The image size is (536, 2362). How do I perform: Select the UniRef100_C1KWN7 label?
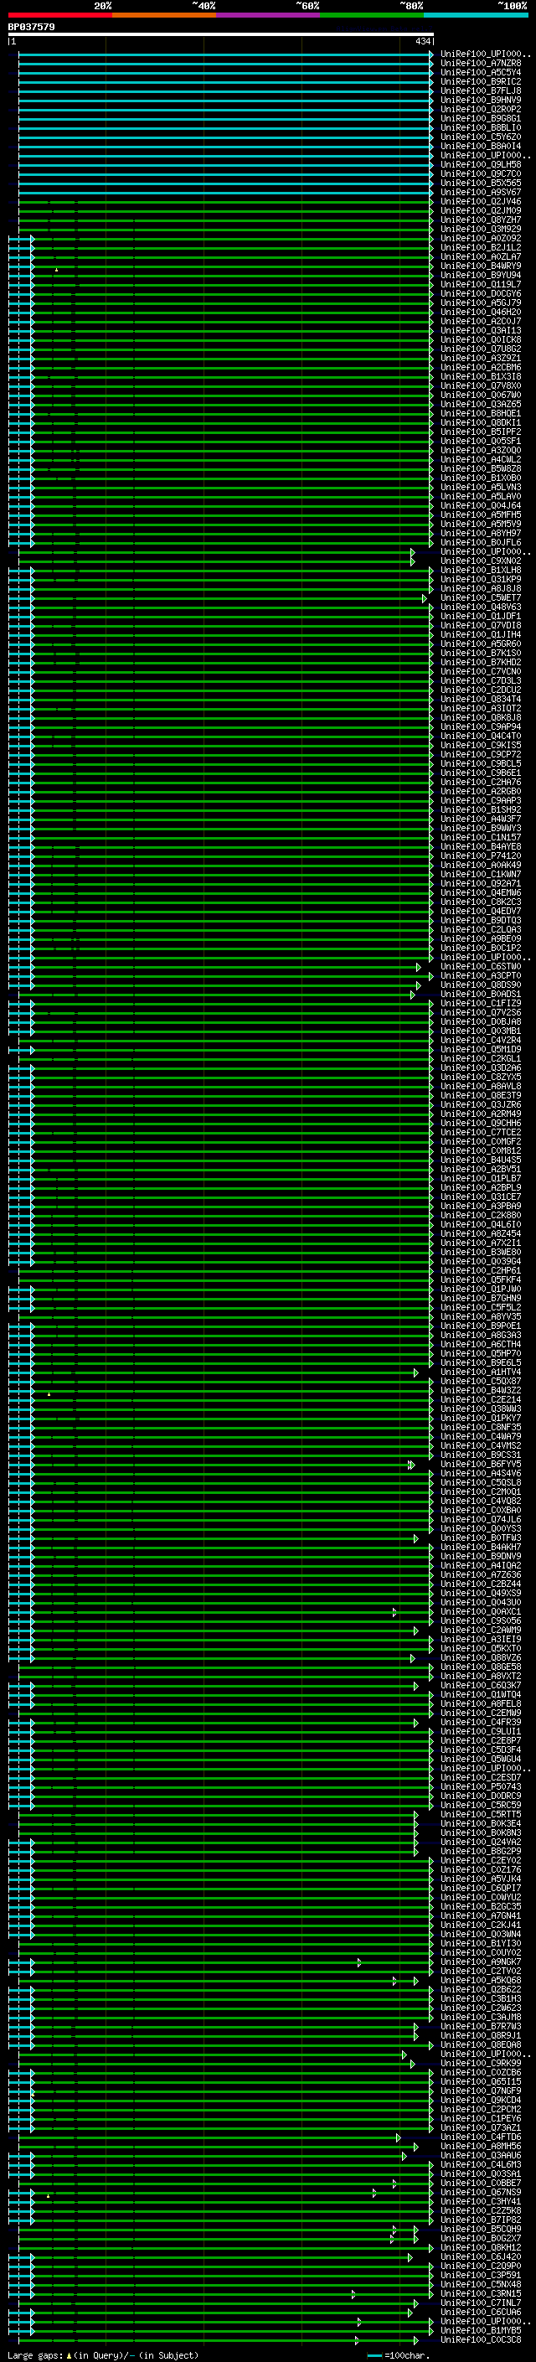click(x=481, y=875)
